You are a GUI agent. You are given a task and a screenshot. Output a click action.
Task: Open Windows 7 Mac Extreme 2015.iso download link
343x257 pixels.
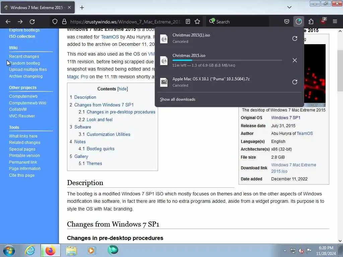click(293, 168)
